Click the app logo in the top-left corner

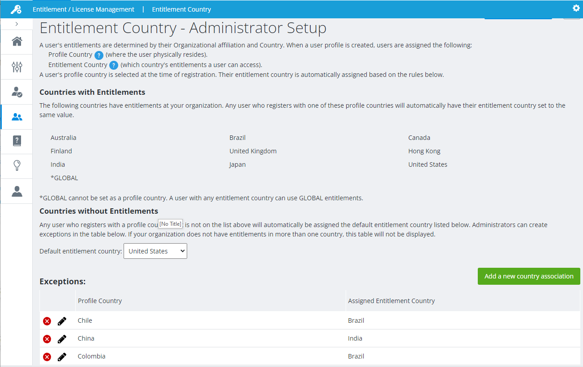(x=16, y=9)
